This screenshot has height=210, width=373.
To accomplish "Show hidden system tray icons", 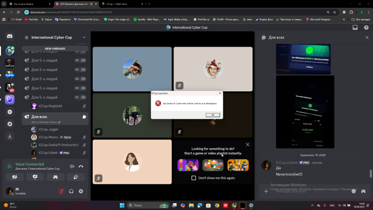I will pos(312,205).
